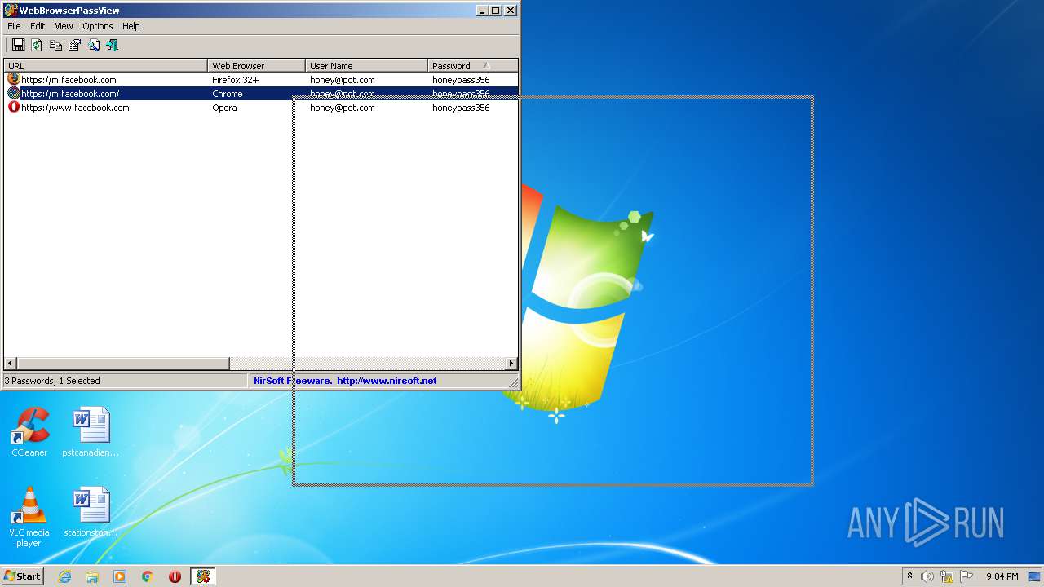1044x587 pixels.
Task: Click the scrollbar left arrow in the list
Action: point(11,363)
